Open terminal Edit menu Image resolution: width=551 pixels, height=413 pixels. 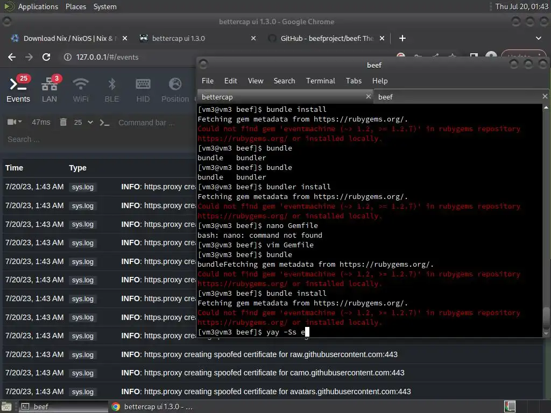click(230, 81)
